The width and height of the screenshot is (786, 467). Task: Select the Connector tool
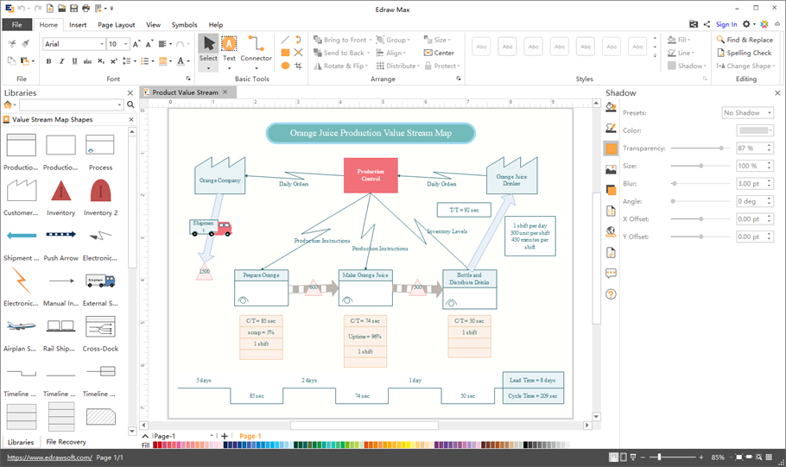[256, 49]
